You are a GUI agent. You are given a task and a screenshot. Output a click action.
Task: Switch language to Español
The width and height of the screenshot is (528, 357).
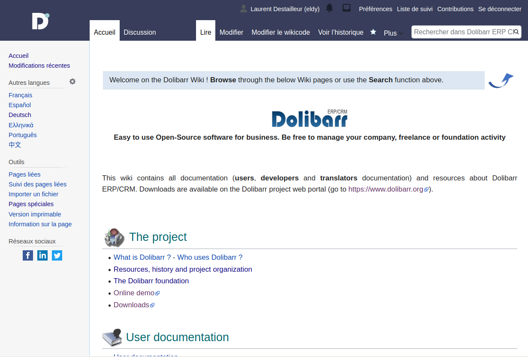point(20,105)
